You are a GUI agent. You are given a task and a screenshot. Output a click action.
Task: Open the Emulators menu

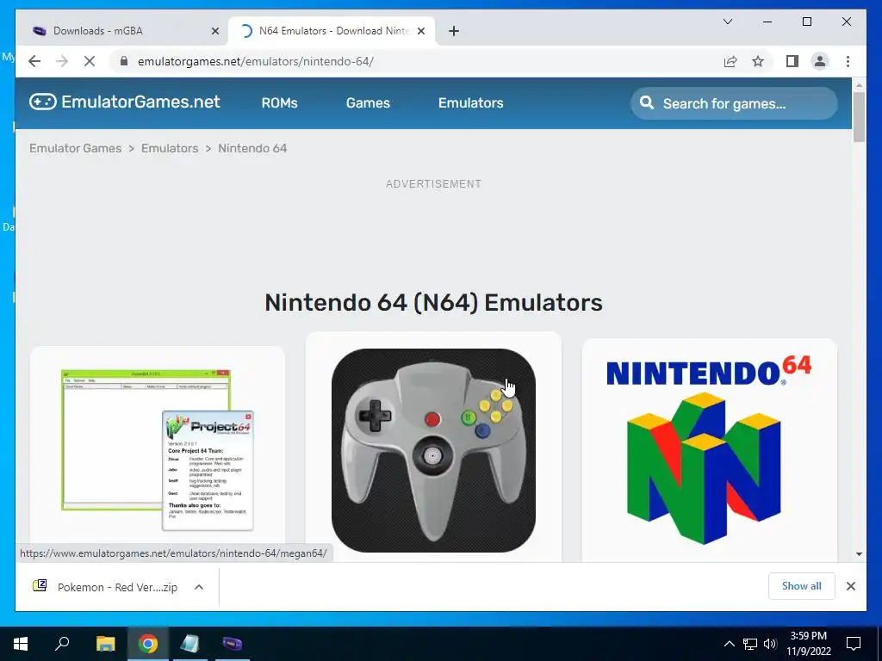[x=471, y=103]
